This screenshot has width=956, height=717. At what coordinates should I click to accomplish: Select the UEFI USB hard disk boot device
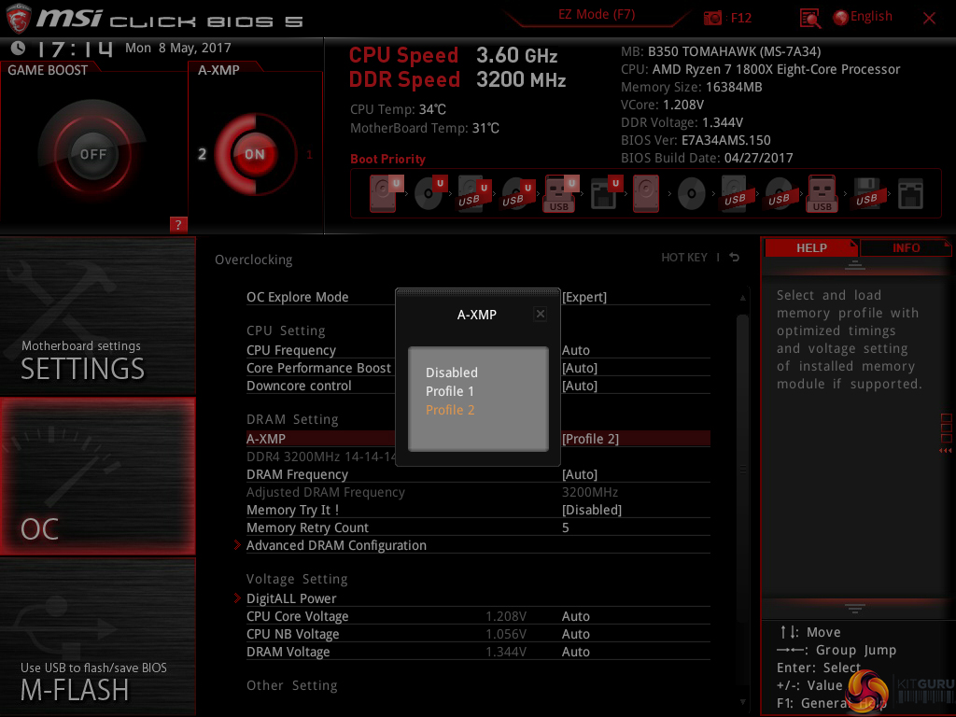pyautogui.click(x=473, y=193)
